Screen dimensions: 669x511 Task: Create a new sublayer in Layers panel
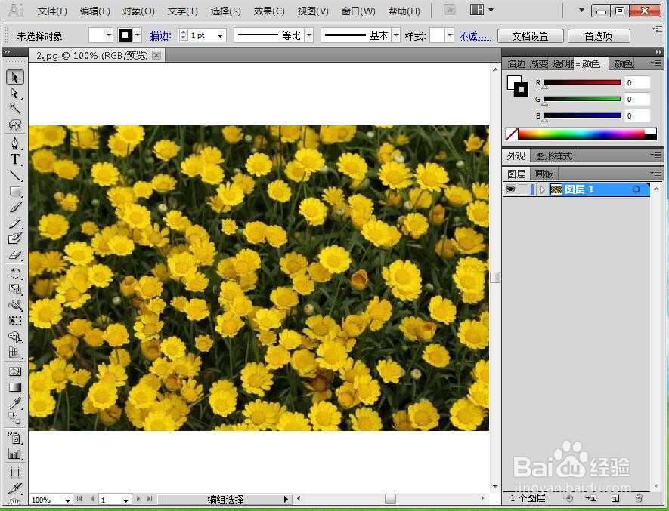coord(591,497)
